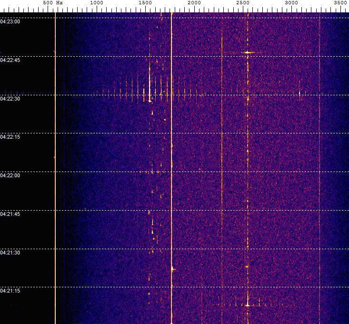Click the 04:21:45 time label
Viewport: 349px width, 324px height.
[10, 214]
